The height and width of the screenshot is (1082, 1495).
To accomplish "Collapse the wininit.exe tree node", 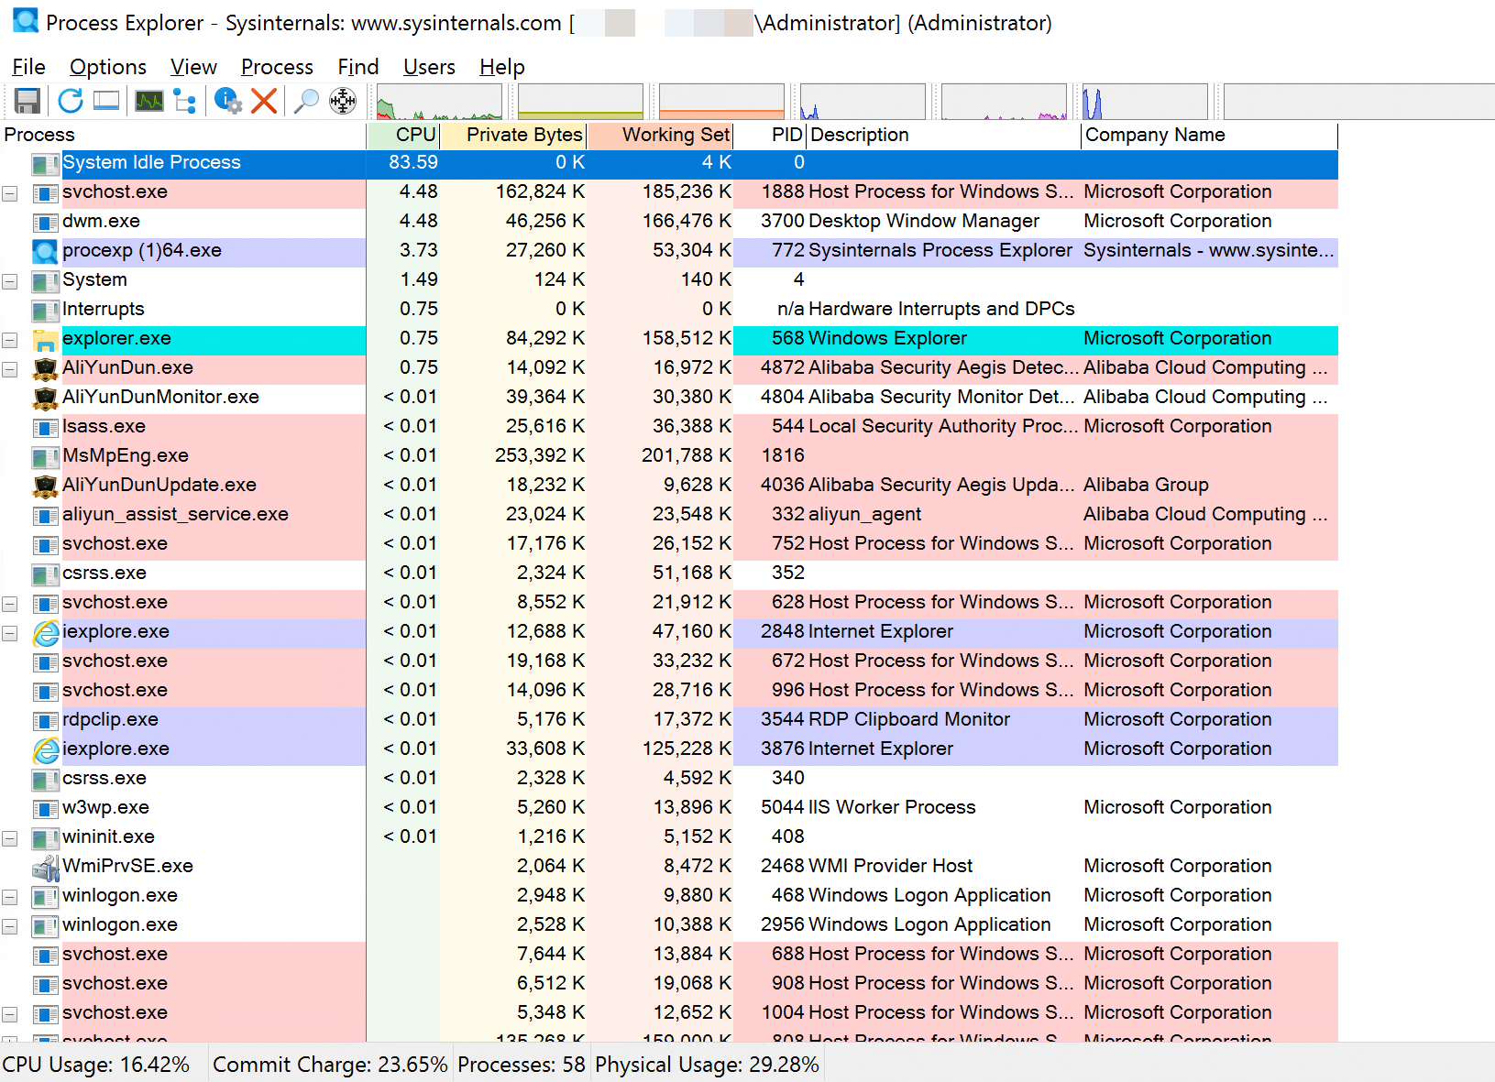I will coord(10,838).
